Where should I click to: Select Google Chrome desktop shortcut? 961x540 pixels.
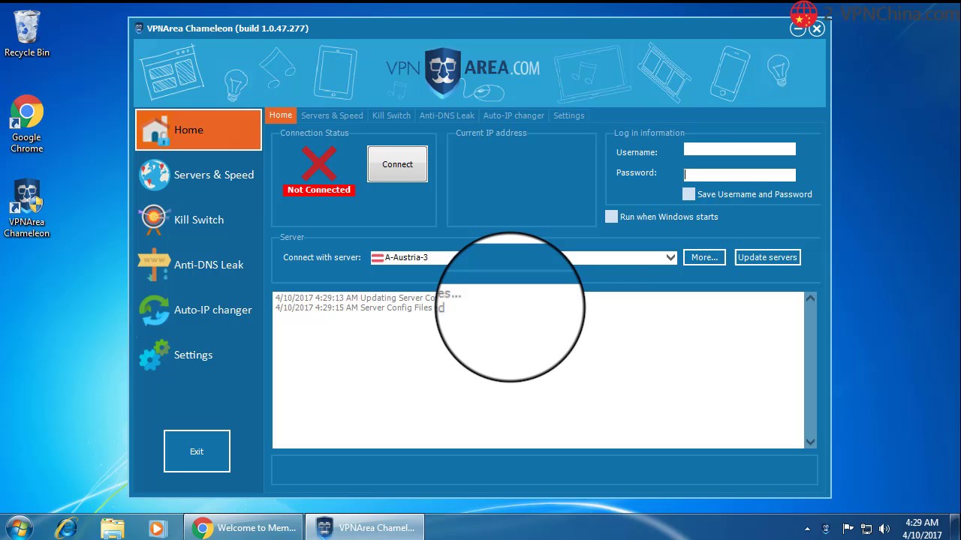[x=27, y=124]
